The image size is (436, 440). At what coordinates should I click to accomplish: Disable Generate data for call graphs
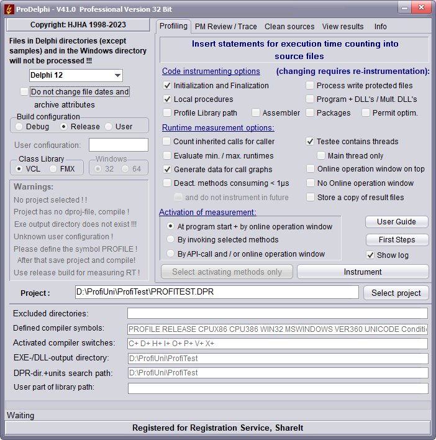pos(167,168)
